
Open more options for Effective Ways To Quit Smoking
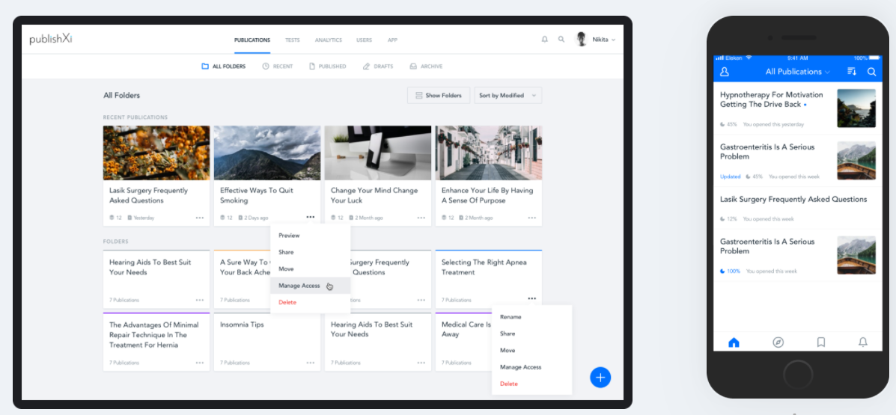(311, 217)
